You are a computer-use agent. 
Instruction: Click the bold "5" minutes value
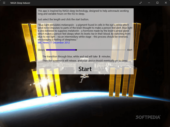[99, 57]
